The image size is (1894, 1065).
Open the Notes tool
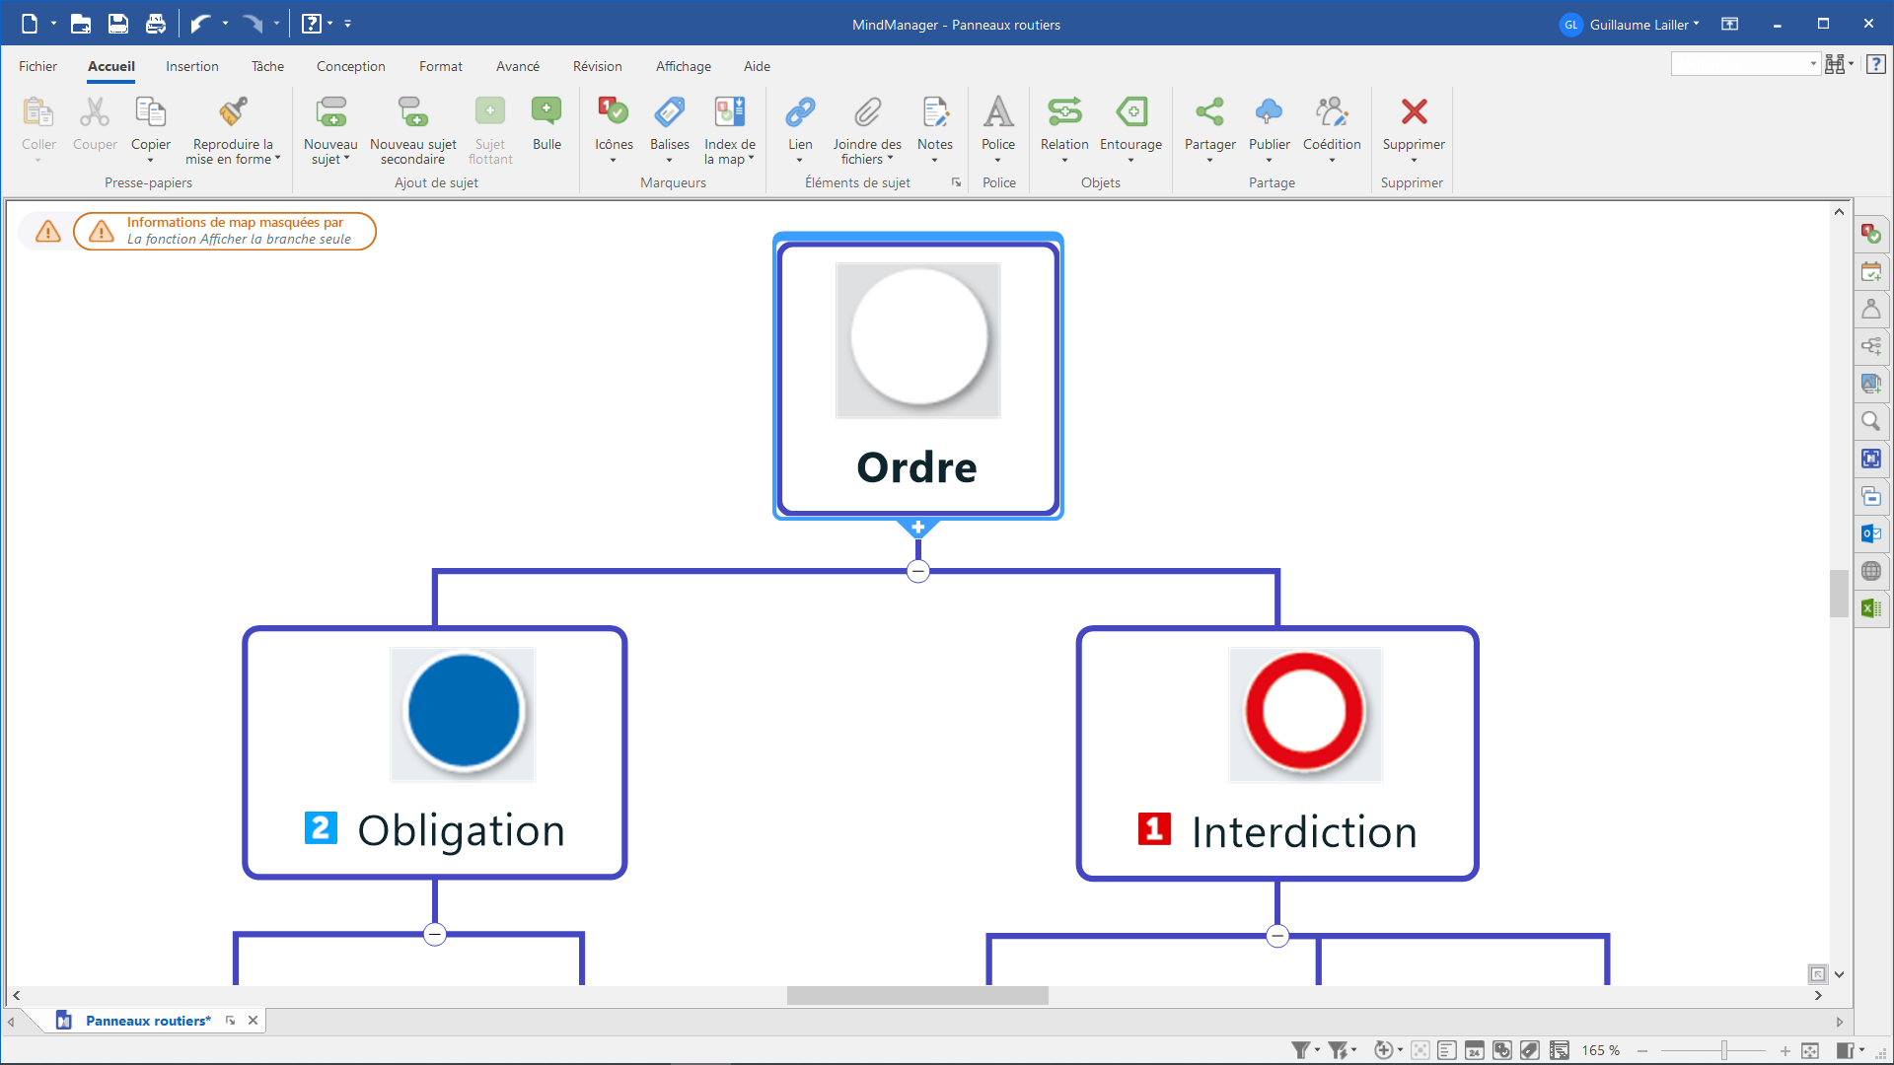[x=934, y=112]
